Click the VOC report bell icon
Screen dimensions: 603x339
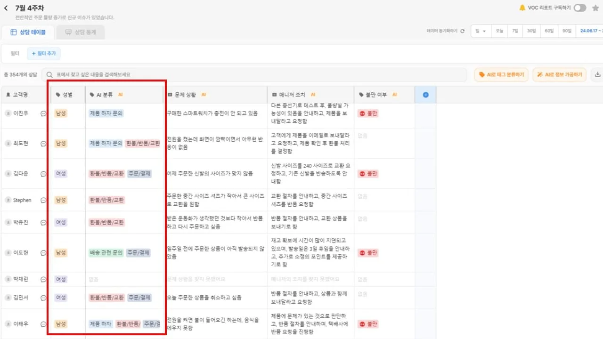tap(522, 8)
